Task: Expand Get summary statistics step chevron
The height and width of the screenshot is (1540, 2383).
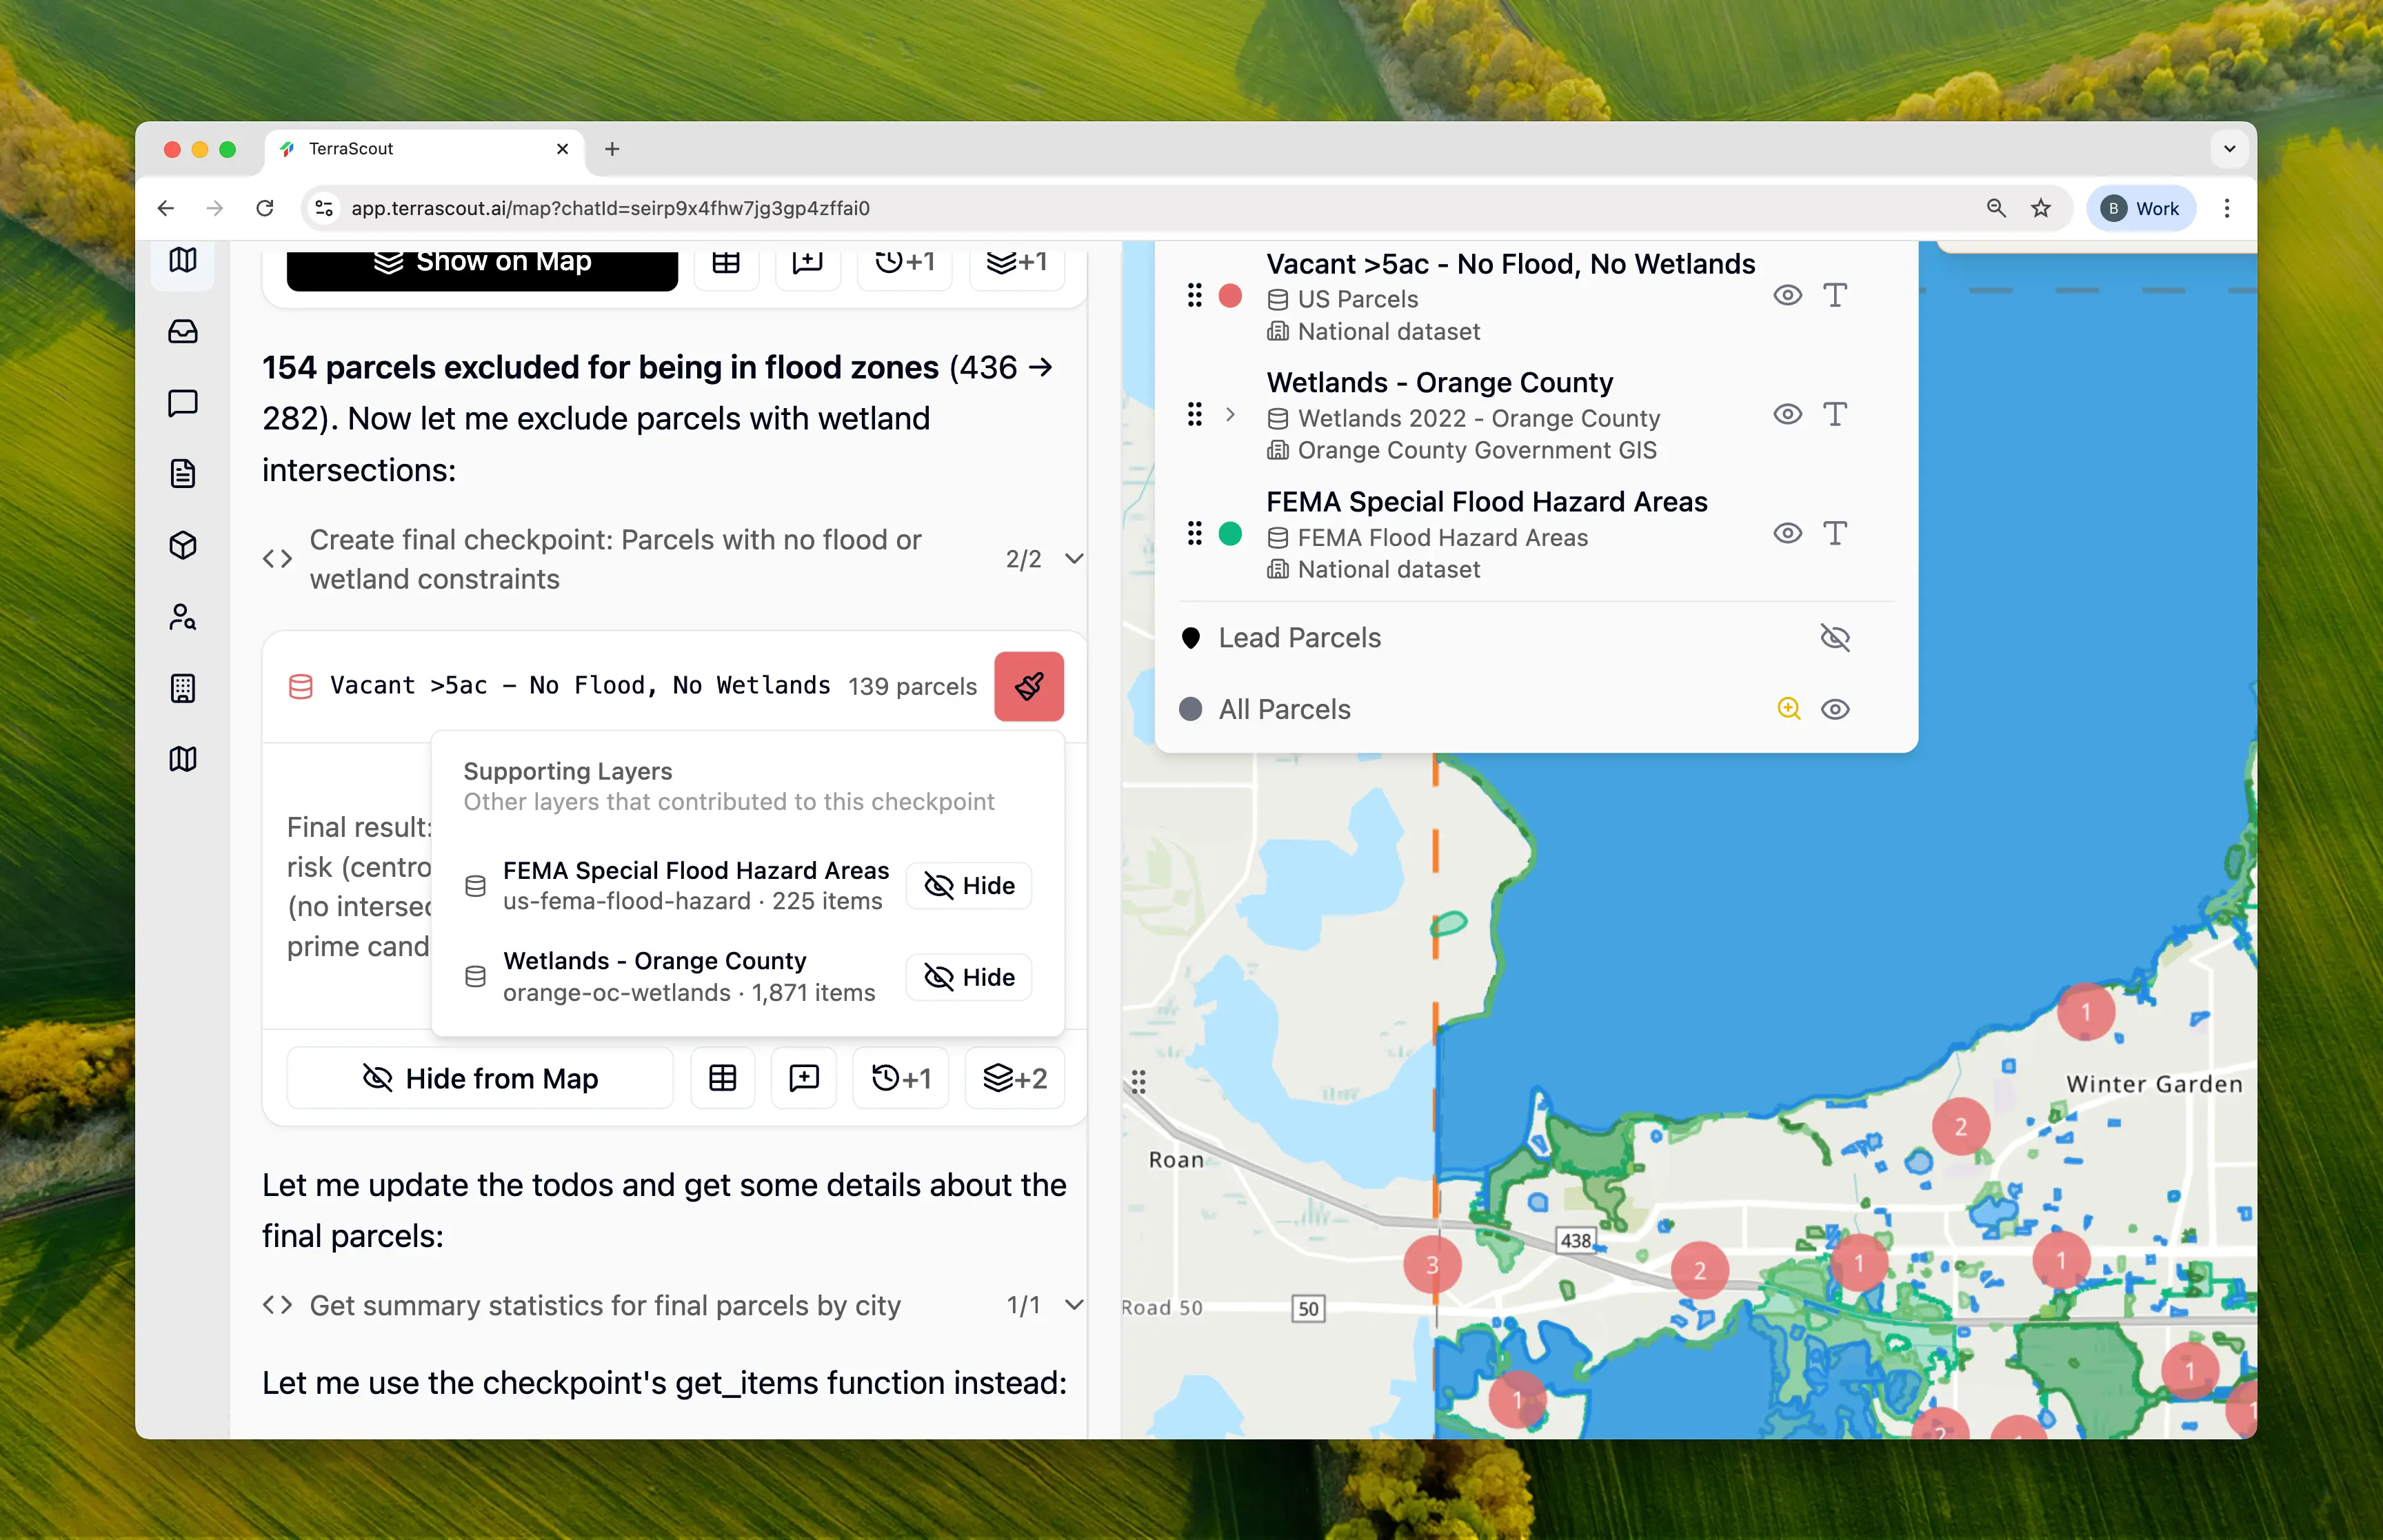Action: [x=1074, y=1305]
